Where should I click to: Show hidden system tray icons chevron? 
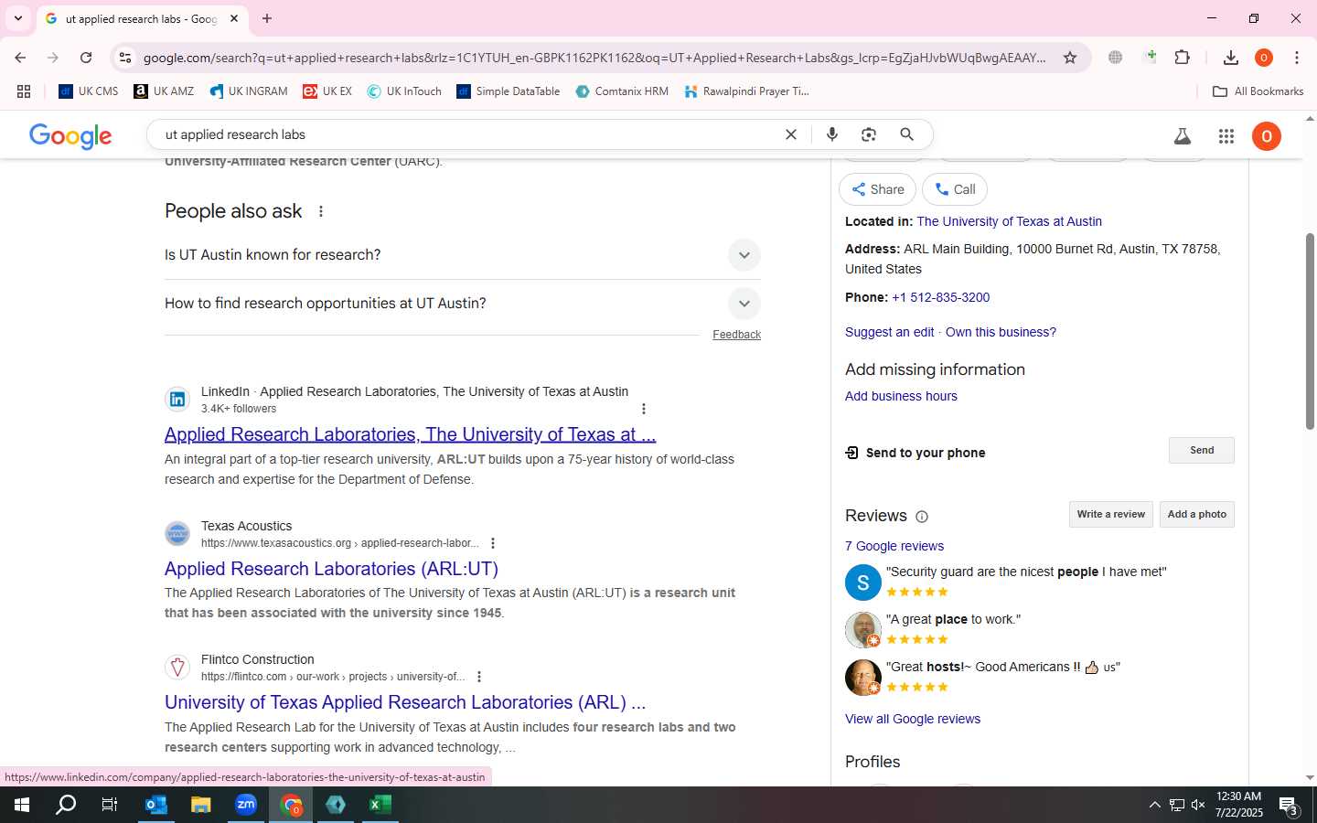pyautogui.click(x=1154, y=805)
